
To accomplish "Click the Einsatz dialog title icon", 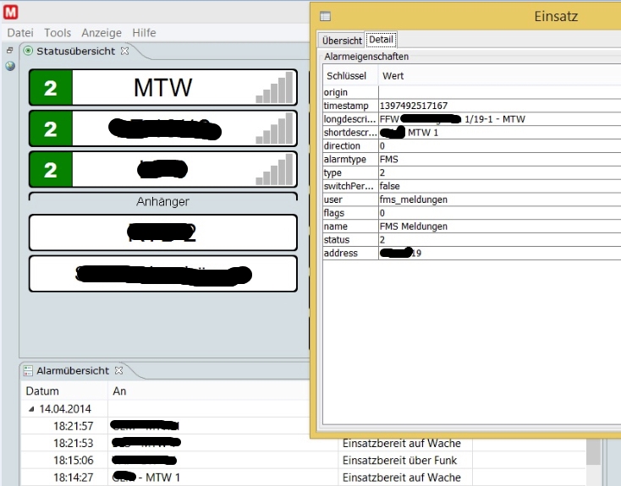I will pyautogui.click(x=325, y=16).
